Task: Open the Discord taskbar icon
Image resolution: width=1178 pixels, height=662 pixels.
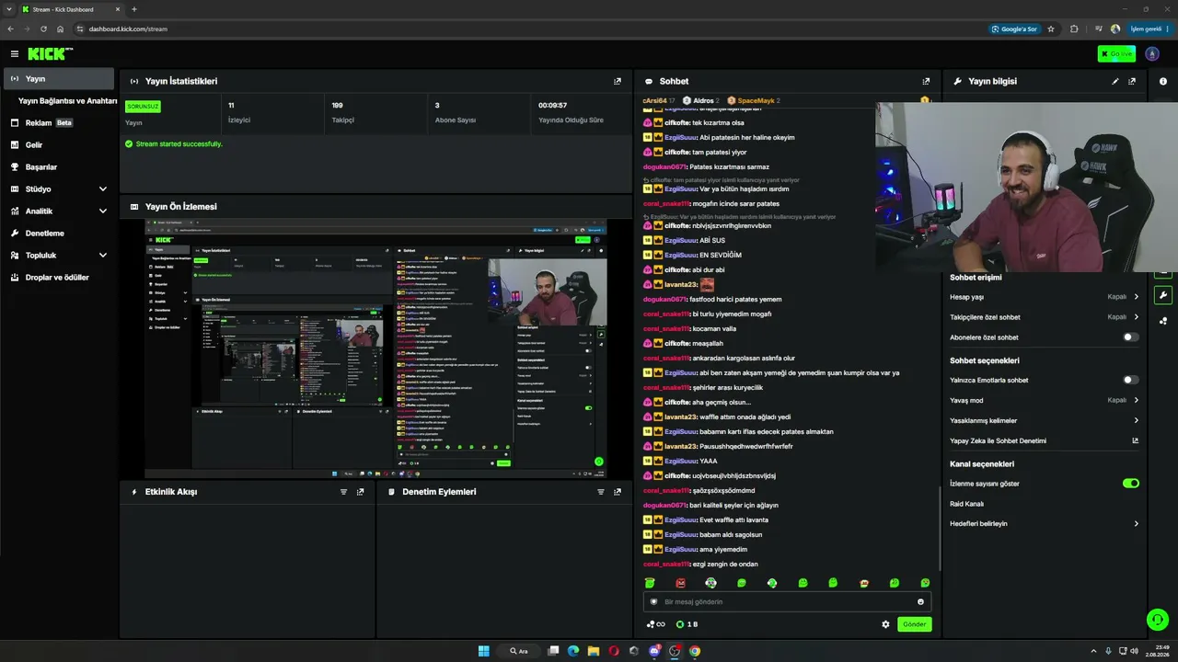Action: coord(654,651)
